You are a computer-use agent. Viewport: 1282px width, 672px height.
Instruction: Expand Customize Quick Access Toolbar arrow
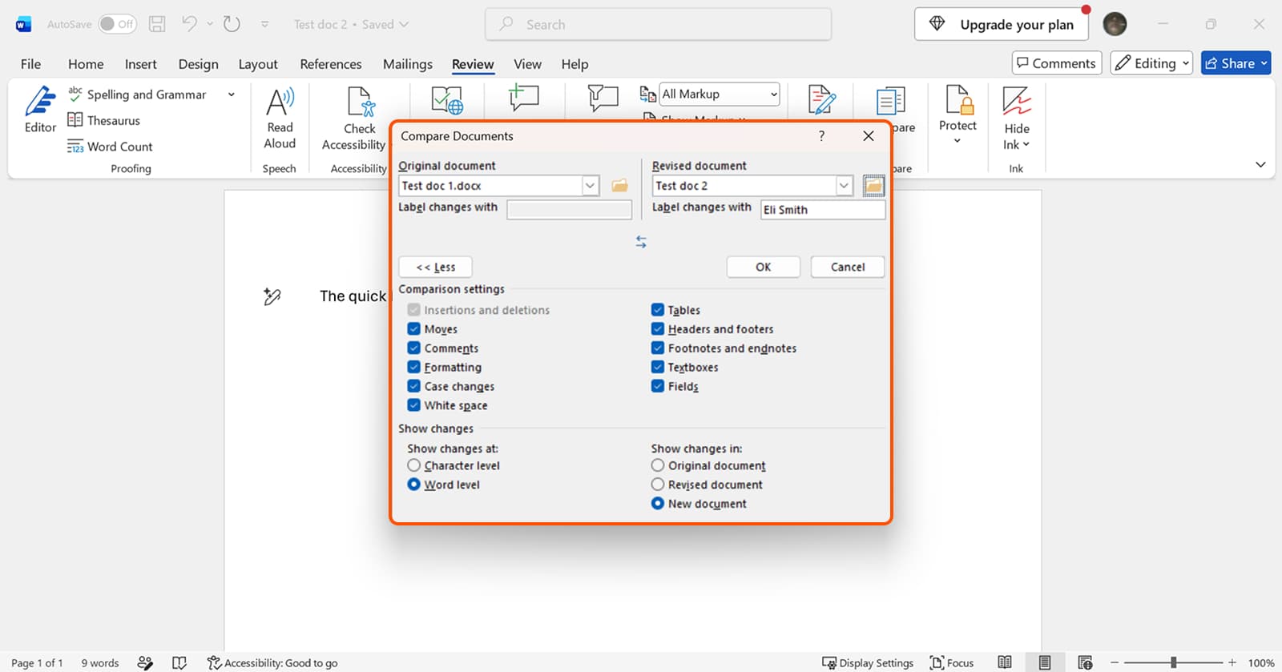264,24
